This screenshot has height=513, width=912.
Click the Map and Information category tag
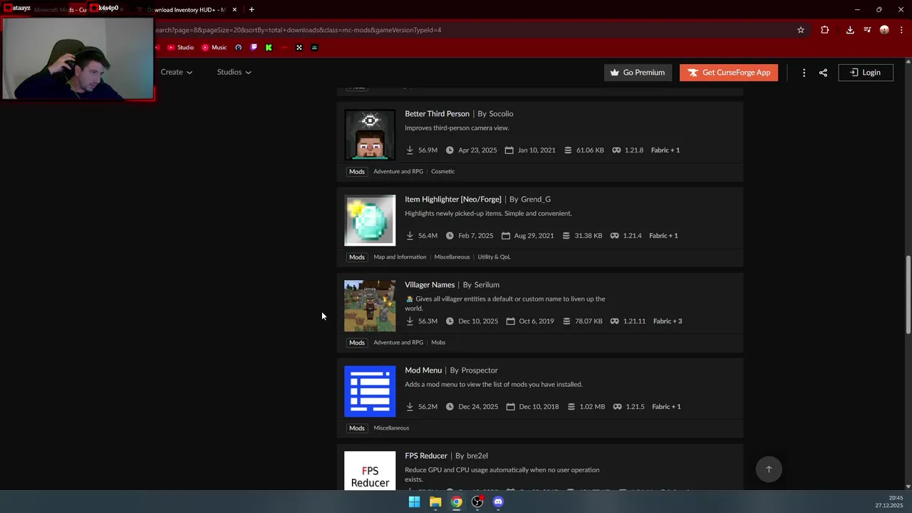[400, 257]
